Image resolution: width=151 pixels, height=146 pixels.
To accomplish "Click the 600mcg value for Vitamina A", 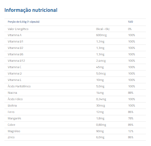I will coord(101,35).
